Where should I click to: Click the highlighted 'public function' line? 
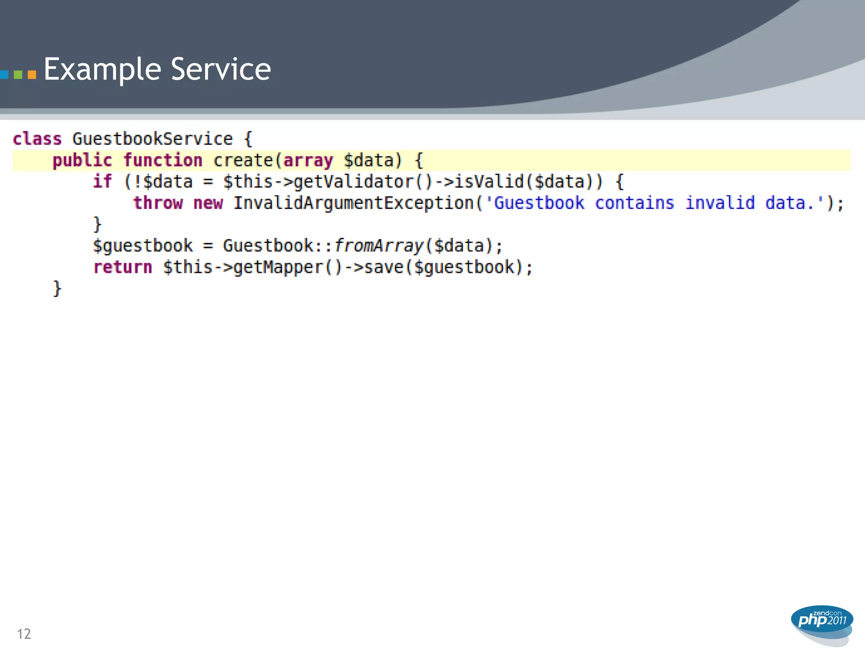pyautogui.click(x=127, y=161)
